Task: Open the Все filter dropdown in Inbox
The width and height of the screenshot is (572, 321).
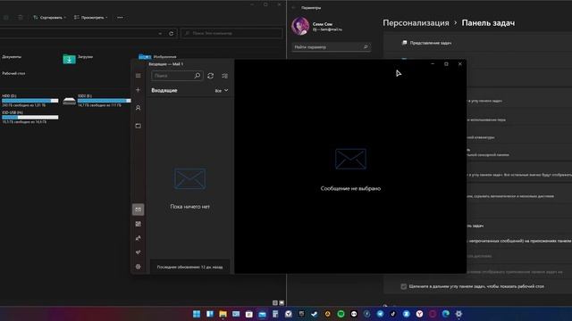Action: 222,90
